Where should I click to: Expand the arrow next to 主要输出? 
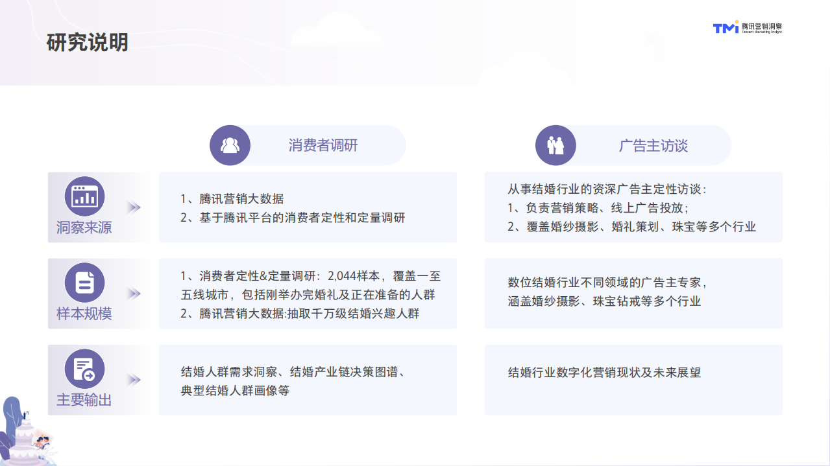click(x=134, y=380)
